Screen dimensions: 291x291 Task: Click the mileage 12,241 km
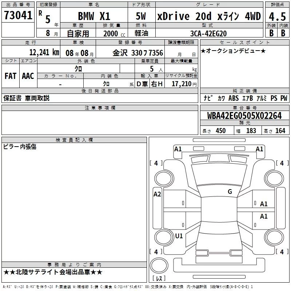[x=44, y=52]
